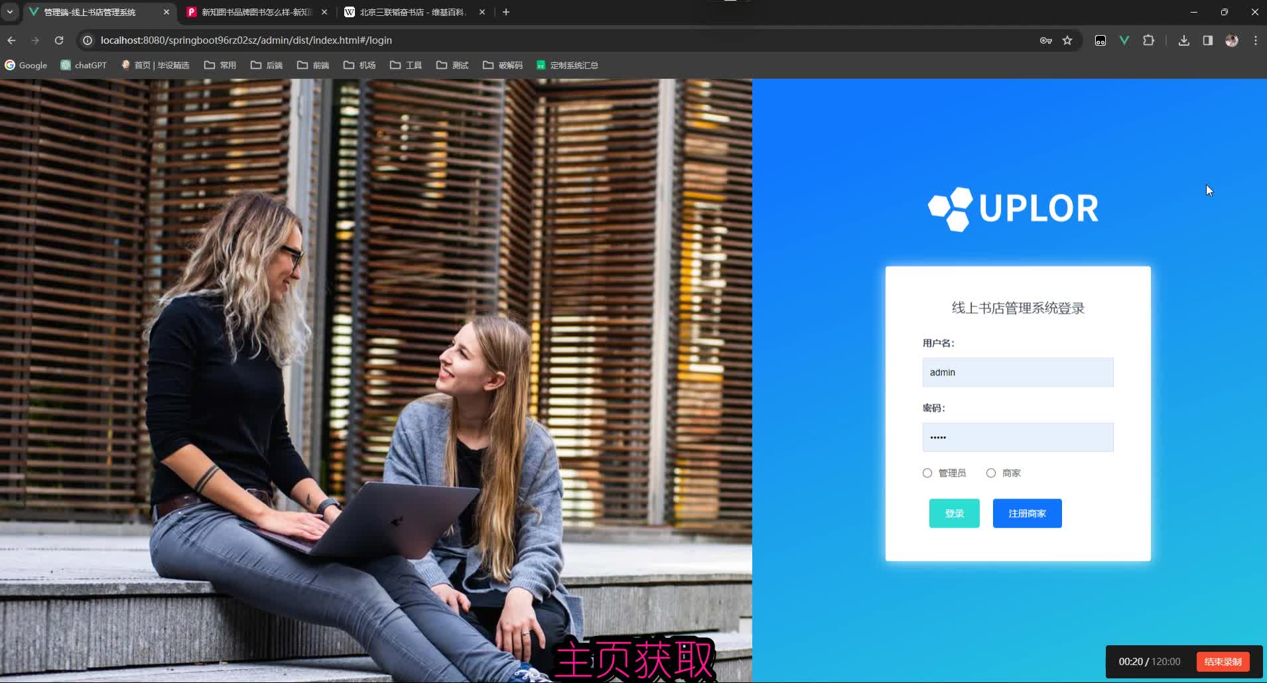Click the UPLOR logo
The image size is (1267, 683).
click(x=1013, y=208)
